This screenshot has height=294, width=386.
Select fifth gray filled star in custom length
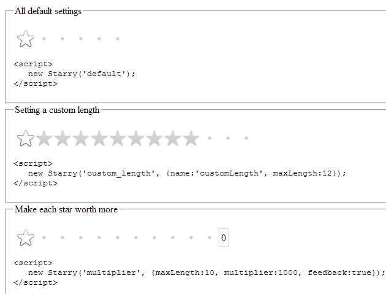coord(117,139)
